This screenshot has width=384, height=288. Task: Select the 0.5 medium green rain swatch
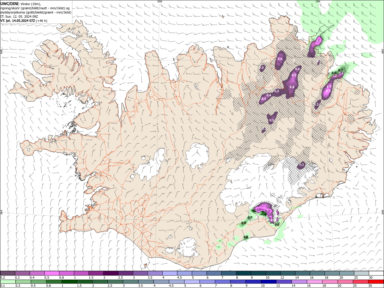click(38, 282)
